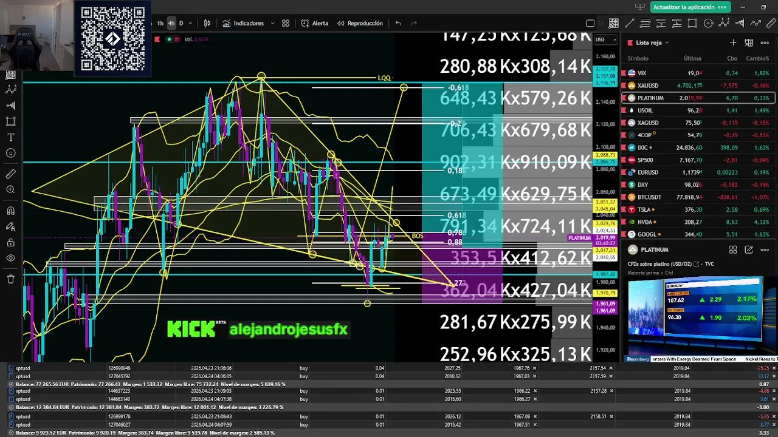
Task: Sort watchlist by Símbolo column header
Action: pos(638,58)
